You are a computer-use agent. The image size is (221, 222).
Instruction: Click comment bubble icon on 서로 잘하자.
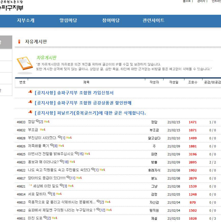tap(49, 193)
